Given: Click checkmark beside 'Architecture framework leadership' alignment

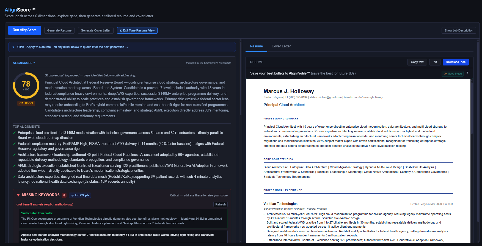Looking at the screenshot, I should (x=14, y=155).
